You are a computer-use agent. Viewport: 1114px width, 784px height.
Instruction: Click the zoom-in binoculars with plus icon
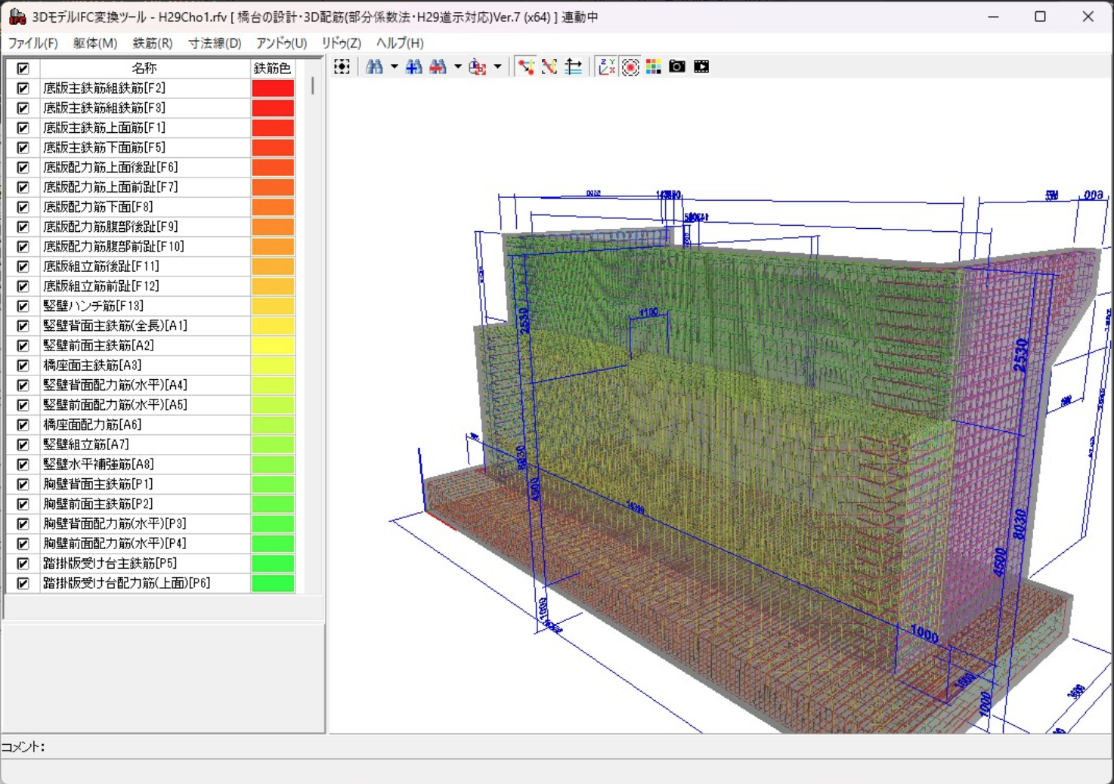413,67
